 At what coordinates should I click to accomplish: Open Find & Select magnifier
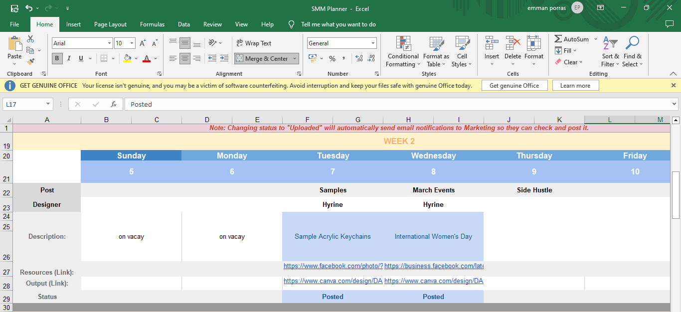click(x=632, y=52)
